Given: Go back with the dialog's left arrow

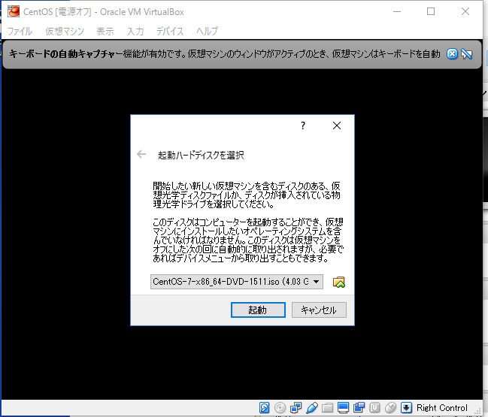Looking at the screenshot, I should (x=141, y=154).
